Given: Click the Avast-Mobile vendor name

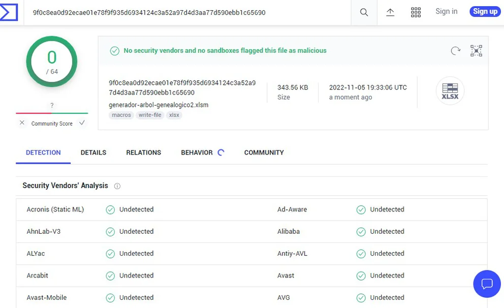Looking at the screenshot, I should (47, 298).
